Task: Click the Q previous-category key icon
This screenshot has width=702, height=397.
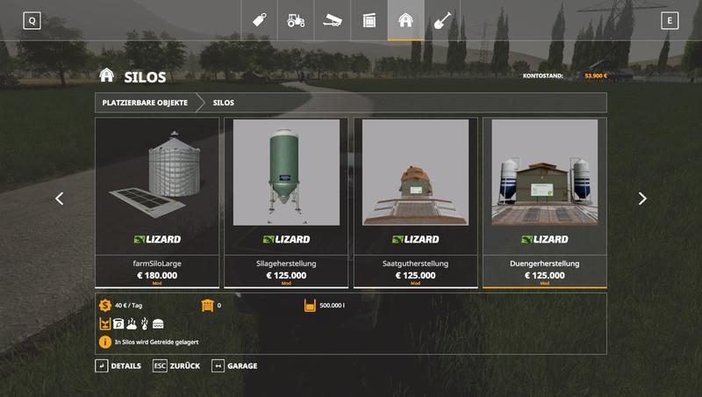Action: coord(32,20)
